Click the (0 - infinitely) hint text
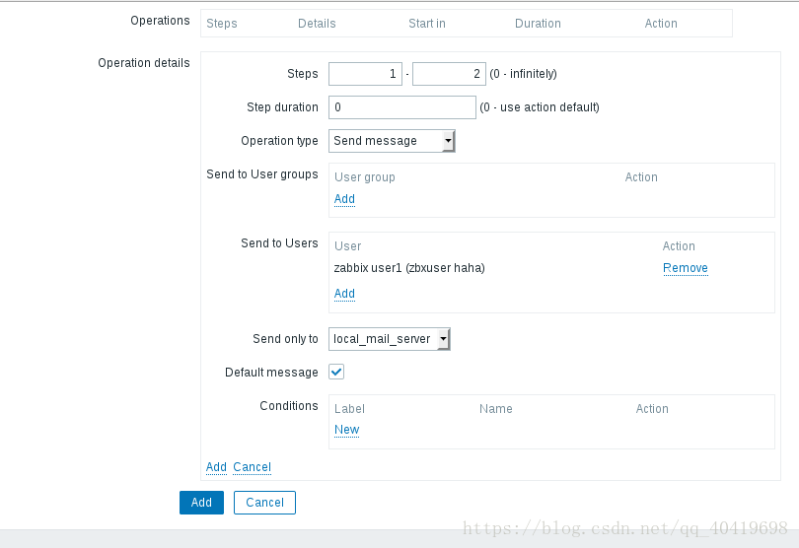The image size is (799, 548). (523, 74)
